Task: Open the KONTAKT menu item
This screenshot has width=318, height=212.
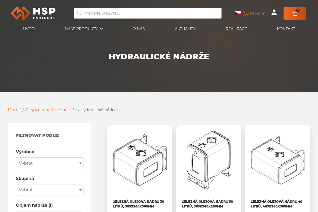Action: [286, 29]
